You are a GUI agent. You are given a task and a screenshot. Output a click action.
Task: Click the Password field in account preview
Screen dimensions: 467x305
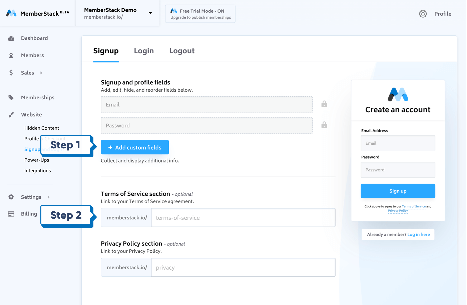tap(398, 170)
